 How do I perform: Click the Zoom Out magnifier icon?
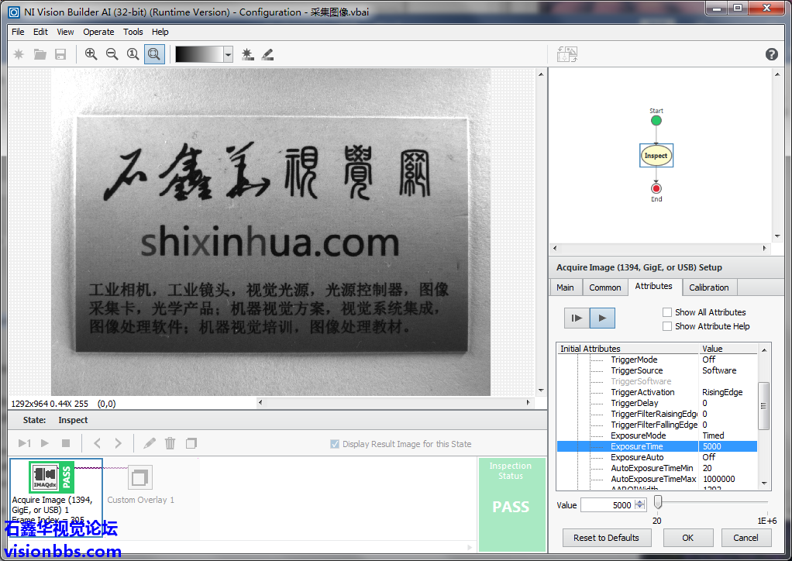(112, 54)
